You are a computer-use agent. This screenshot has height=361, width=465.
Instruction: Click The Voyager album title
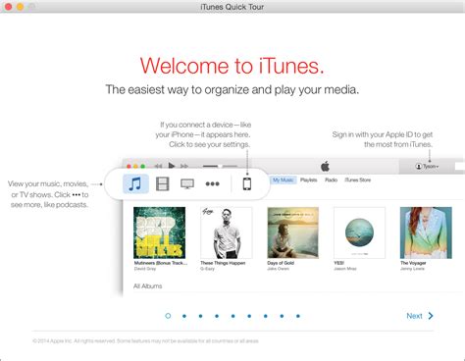tap(413, 263)
